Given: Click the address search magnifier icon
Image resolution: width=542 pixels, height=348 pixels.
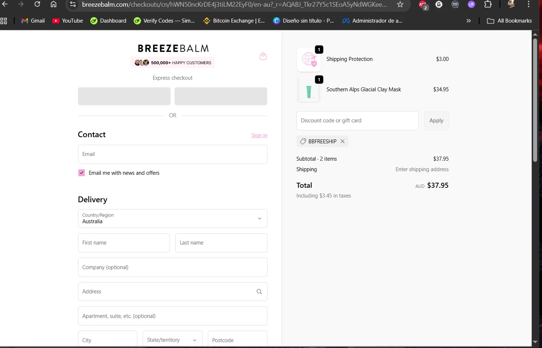Looking at the screenshot, I should coord(259,292).
